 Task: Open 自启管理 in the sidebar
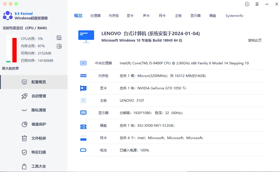pyautogui.click(x=34, y=96)
